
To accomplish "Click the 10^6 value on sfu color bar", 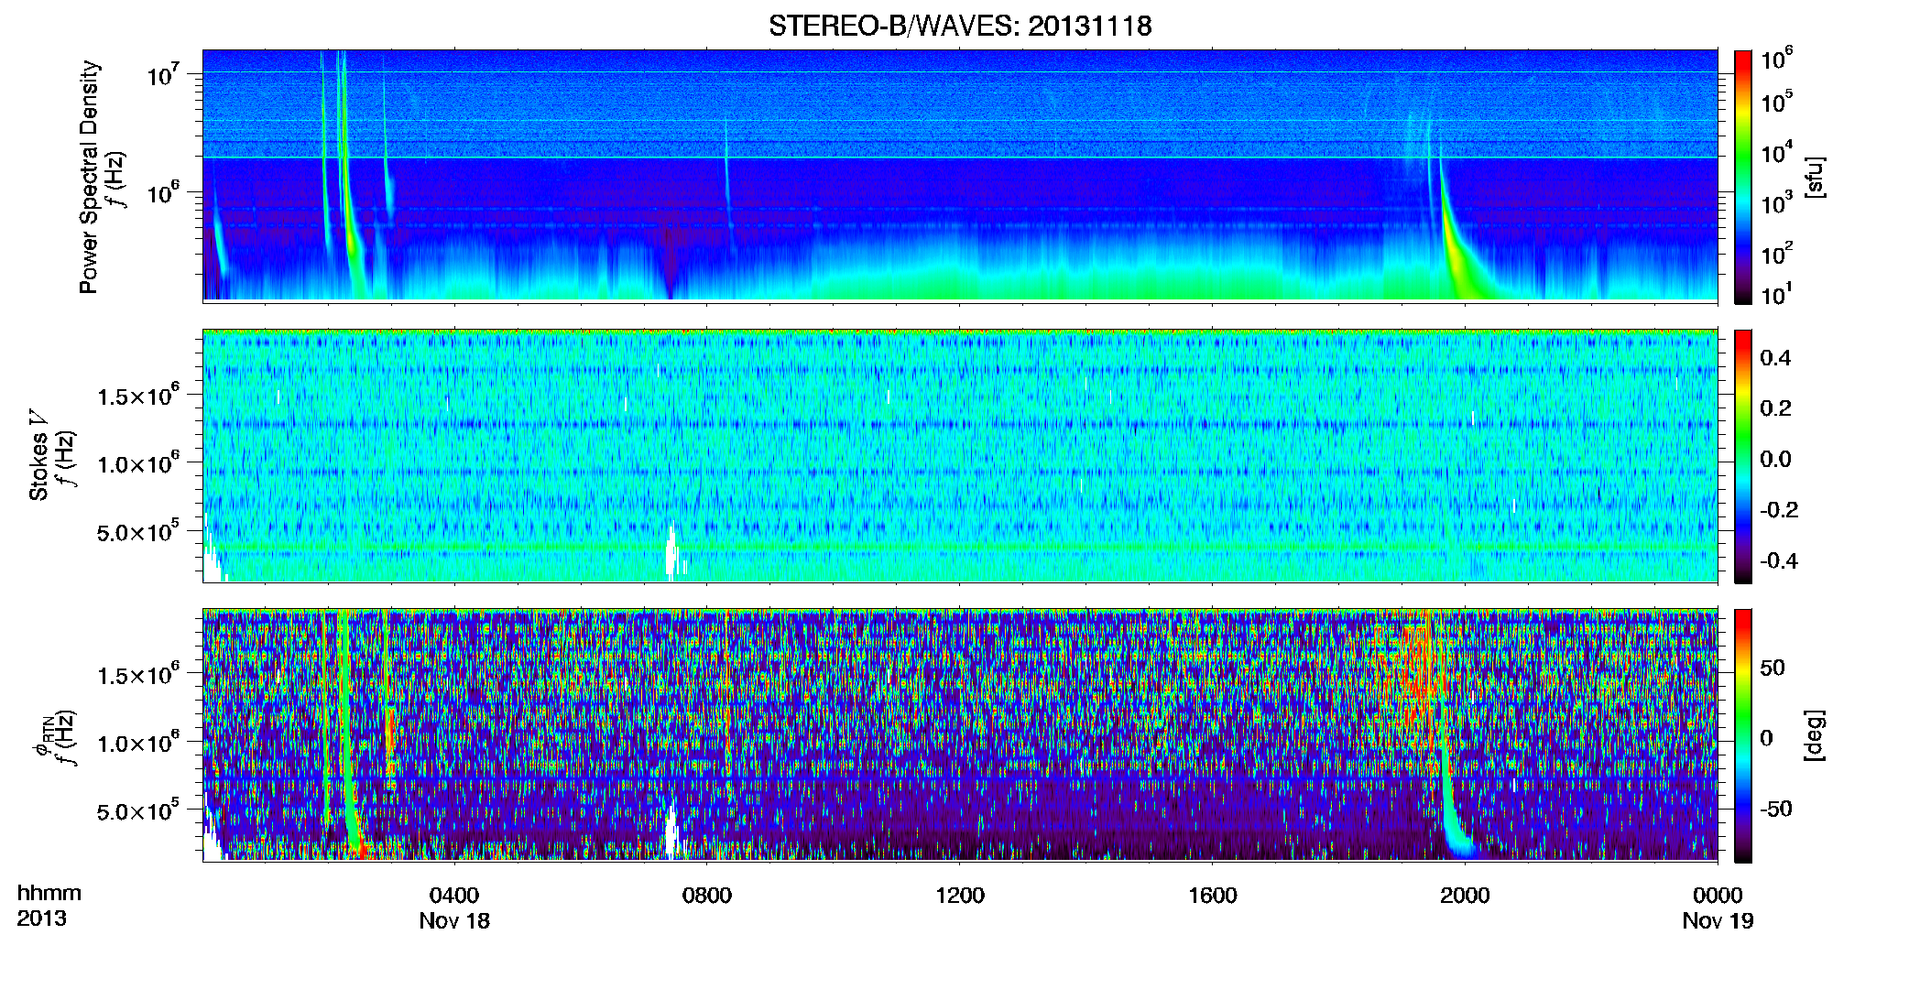I will (x=1777, y=59).
